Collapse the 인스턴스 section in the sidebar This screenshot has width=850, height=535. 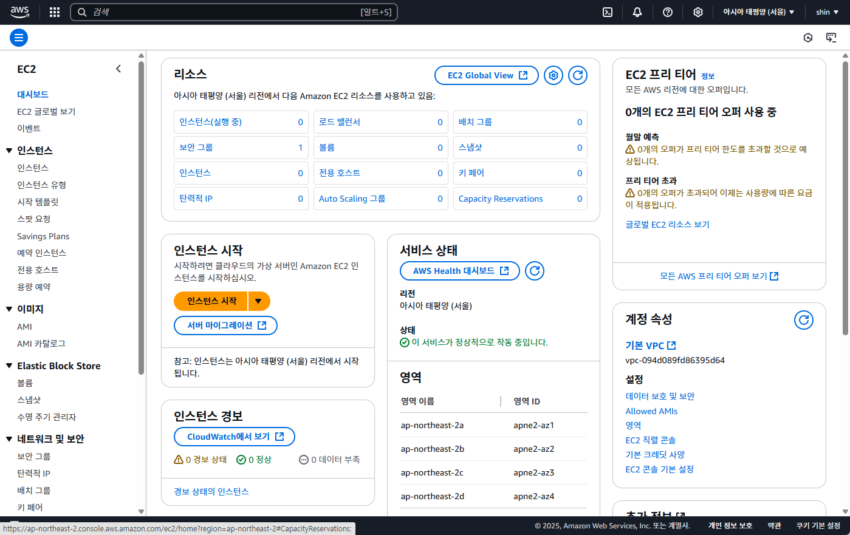9,151
